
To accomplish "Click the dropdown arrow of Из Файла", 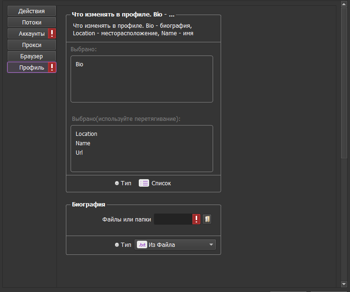I will (211, 245).
